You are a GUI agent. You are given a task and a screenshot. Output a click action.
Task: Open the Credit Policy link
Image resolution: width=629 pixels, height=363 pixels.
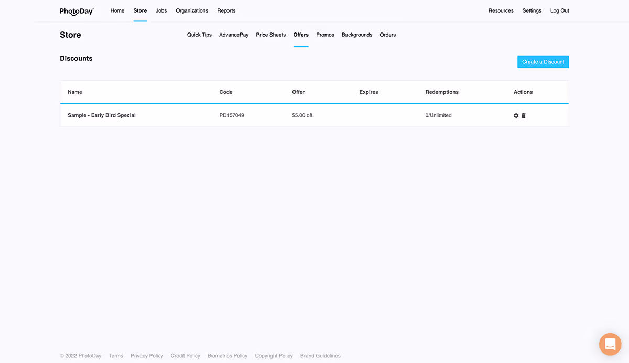[186, 356]
